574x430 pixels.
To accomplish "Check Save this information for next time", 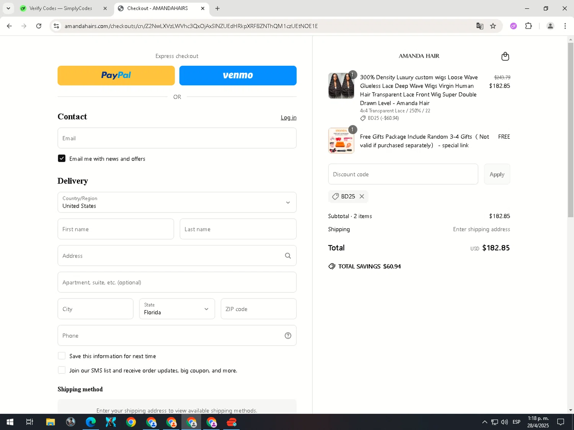I will [x=62, y=356].
